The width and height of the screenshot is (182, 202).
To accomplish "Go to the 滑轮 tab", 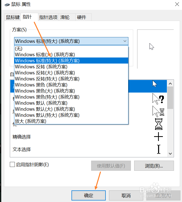I will (67, 17).
